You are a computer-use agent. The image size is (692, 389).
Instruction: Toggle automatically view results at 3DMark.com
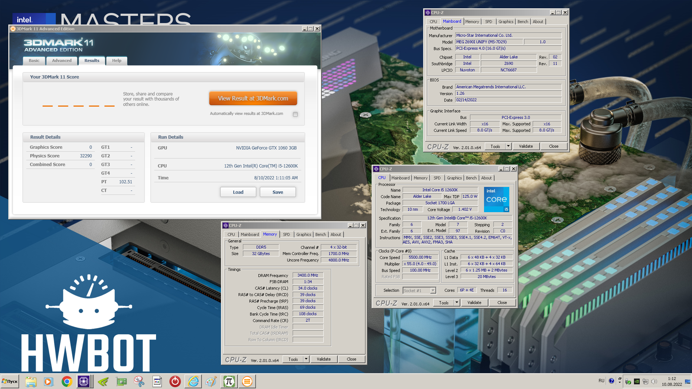coord(295,114)
